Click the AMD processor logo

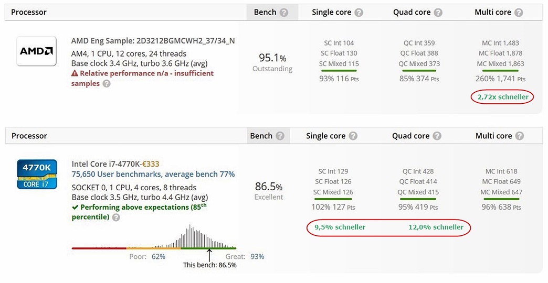point(36,51)
